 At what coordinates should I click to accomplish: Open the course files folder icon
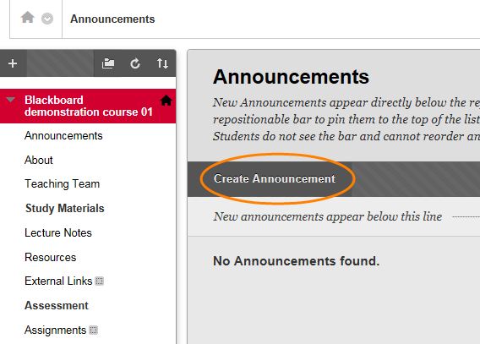(108, 63)
